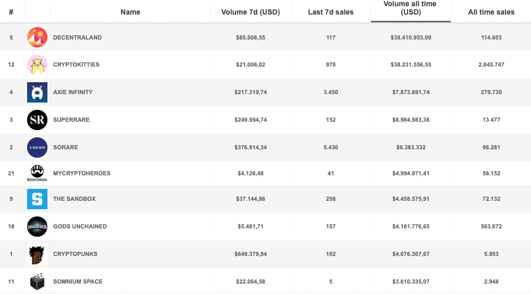The height and width of the screenshot is (294, 531).
Task: Select the $37.144,98 volume cell
Action: 251,199
